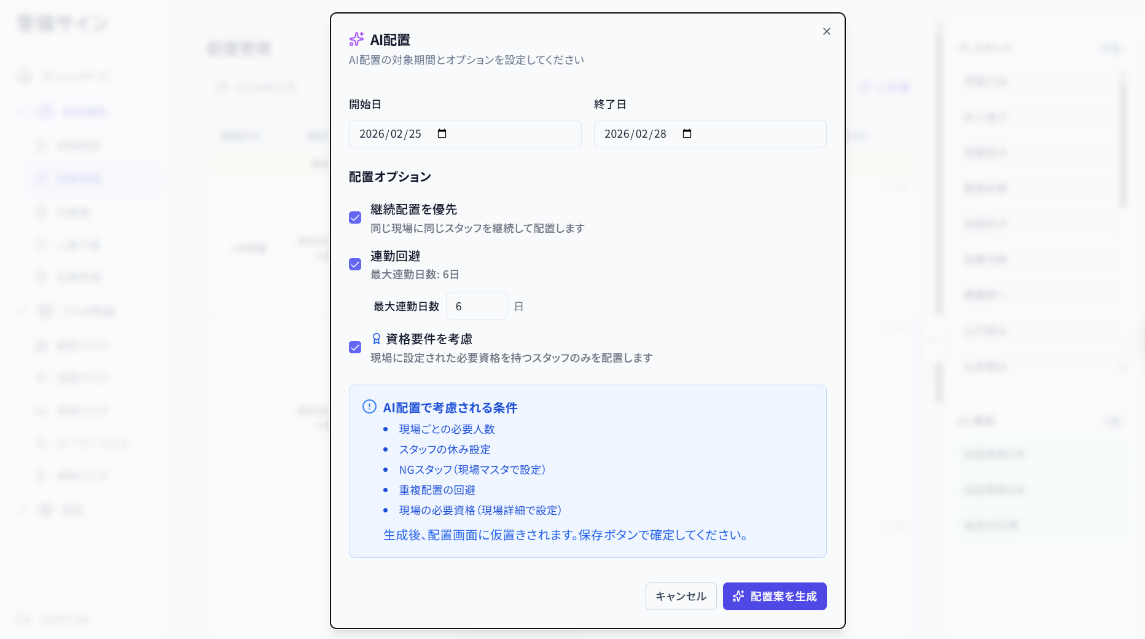Click inside the 最大連勤日数 number input
Image resolution: width=1145 pixels, height=639 pixels.
click(x=476, y=305)
